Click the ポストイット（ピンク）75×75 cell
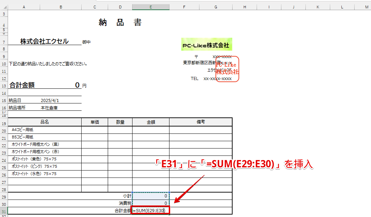The height and width of the screenshot is (217, 371). pyautogui.click(x=45, y=166)
